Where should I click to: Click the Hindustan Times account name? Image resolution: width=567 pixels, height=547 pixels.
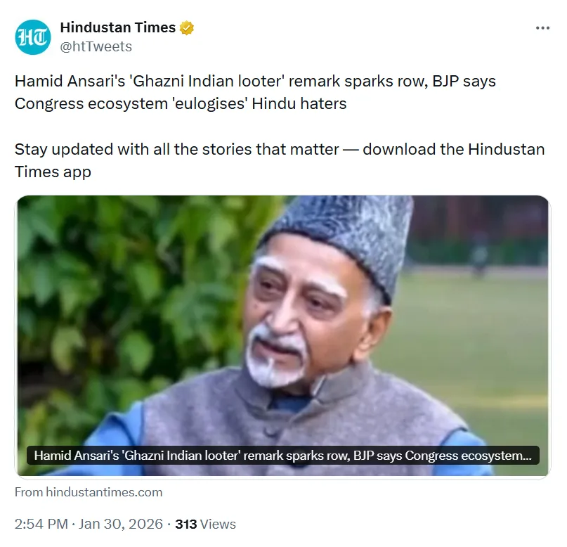tap(117, 27)
